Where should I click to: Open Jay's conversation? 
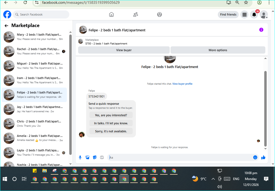coord(34,109)
